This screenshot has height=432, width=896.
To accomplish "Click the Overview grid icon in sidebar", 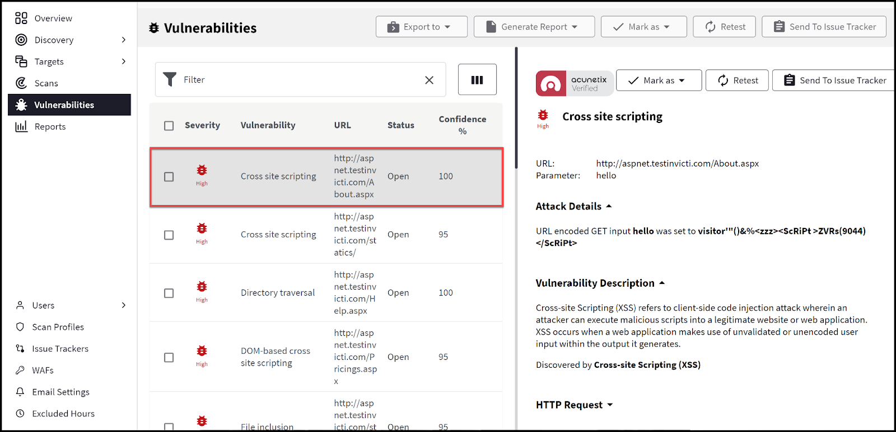I will [21, 18].
